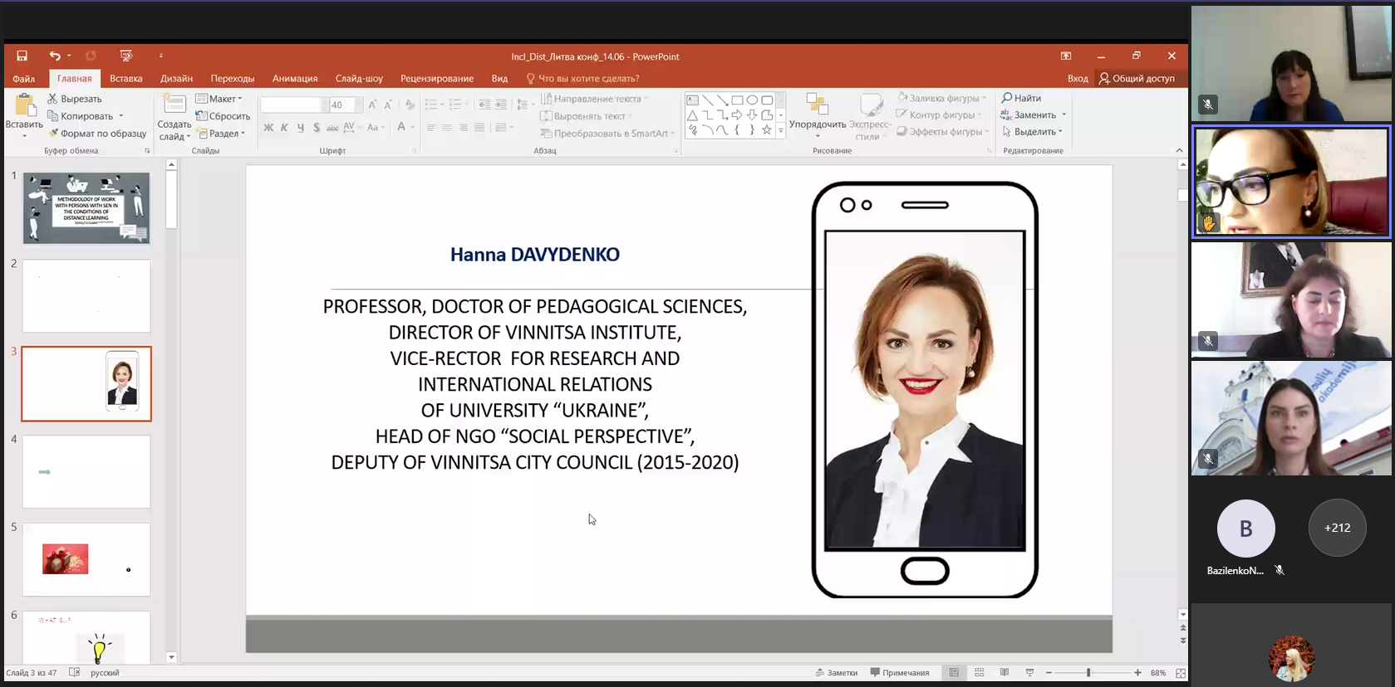This screenshot has width=1395, height=687.
Task: Click the Share (Общий доступ) button
Action: coord(1137,79)
